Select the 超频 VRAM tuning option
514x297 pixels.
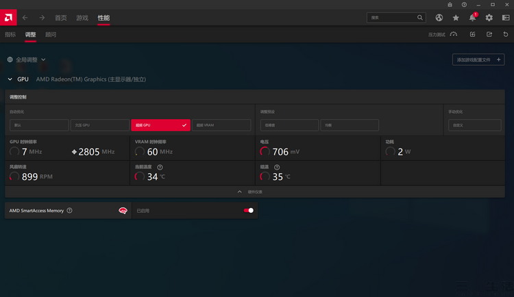[x=221, y=125]
